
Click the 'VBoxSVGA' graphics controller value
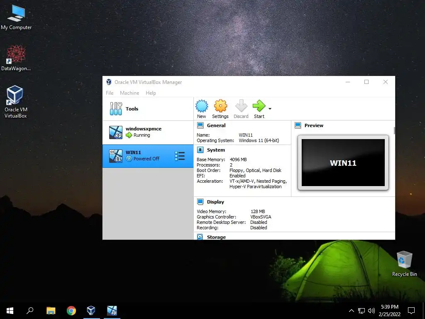pos(261,217)
